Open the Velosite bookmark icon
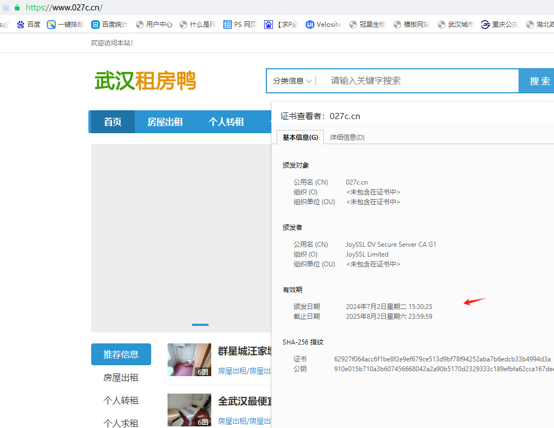Screen dimensions: 554x428 (310, 25)
